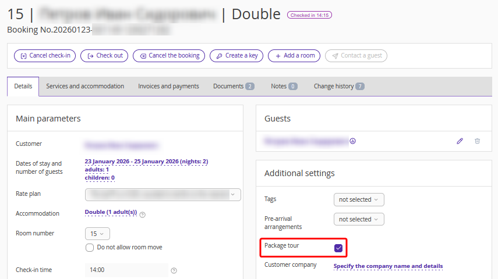Screen dimensions: 498x279
Task: Uncheck the Package tour checkbox
Action: (338, 248)
